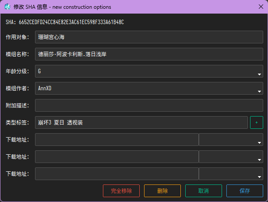Click the orange 删除 button

pyautogui.click(x=162, y=191)
